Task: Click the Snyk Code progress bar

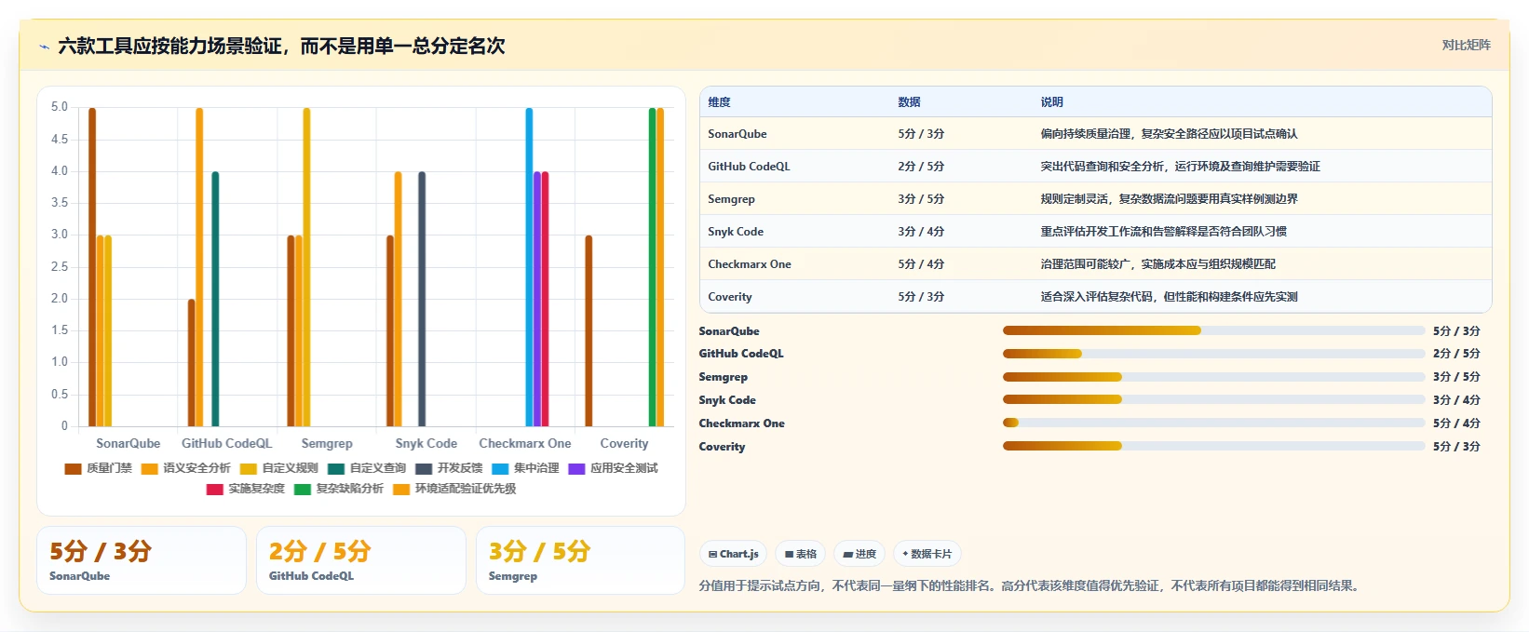Action: (1213, 400)
